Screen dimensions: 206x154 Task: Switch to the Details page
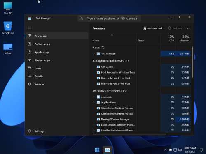[x=57, y=76]
